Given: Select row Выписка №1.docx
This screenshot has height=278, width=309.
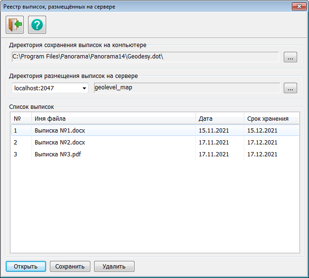Looking at the screenshot, I should (x=60, y=130).
